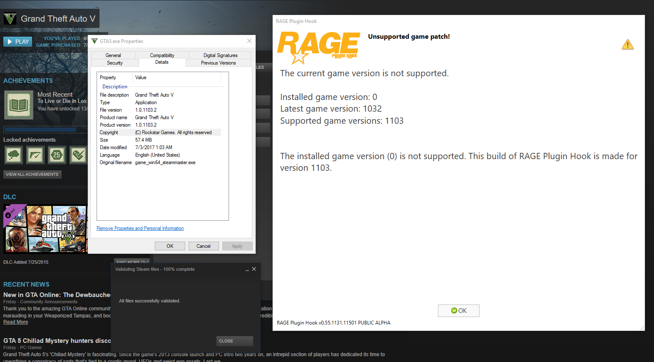Open the 'New in GTA Online' news headline

click(x=57, y=295)
